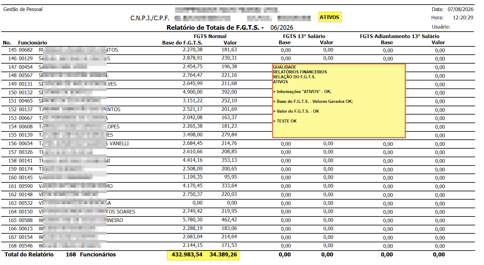
Task: Click base value 2.042,08 in row 153
Action: (192, 117)
